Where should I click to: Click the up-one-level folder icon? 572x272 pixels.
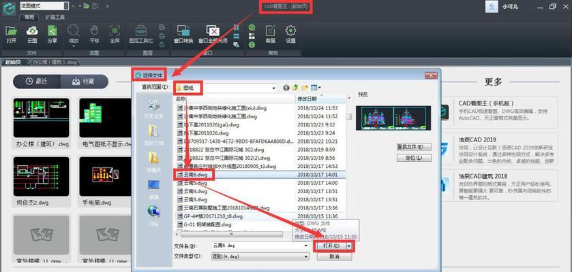(x=295, y=88)
